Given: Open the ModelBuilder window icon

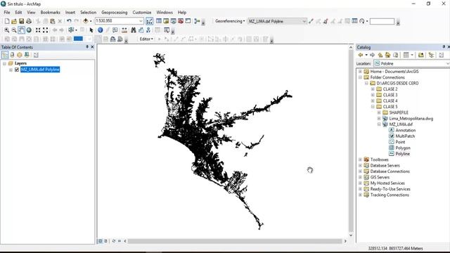Looking at the screenshot, I should coord(197,21).
